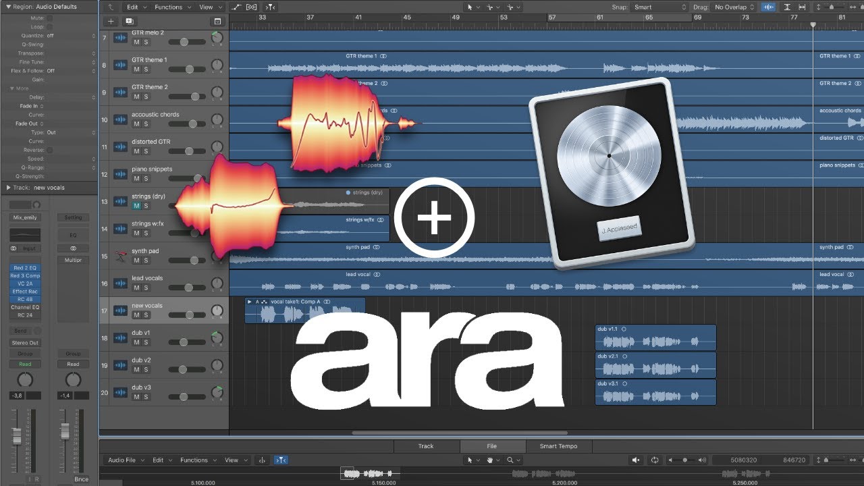The image size is (864, 486).
Task: Click the audio icon of the lead vocals track
Action: click(x=120, y=283)
